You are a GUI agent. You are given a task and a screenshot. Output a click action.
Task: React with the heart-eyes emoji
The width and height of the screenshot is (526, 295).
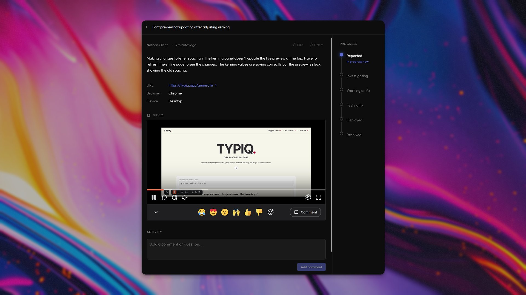213,212
